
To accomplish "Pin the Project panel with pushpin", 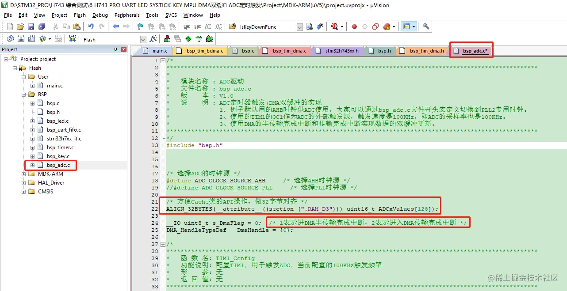I will 116,49.
